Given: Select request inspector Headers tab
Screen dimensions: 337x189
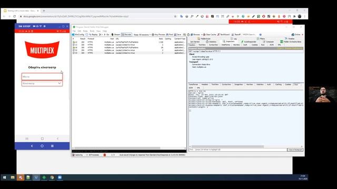Looking at the screenshot, I should point(192,45).
